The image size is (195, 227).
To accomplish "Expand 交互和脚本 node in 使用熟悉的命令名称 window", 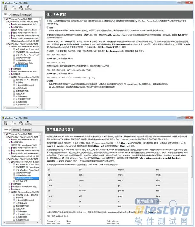I will [9, 142].
